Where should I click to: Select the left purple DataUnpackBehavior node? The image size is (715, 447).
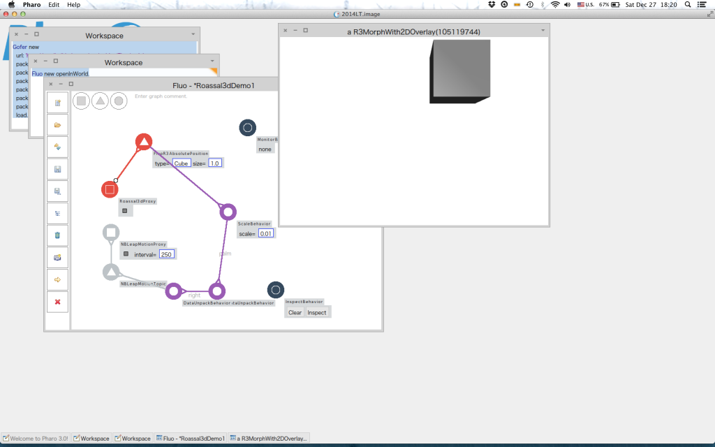(x=173, y=291)
